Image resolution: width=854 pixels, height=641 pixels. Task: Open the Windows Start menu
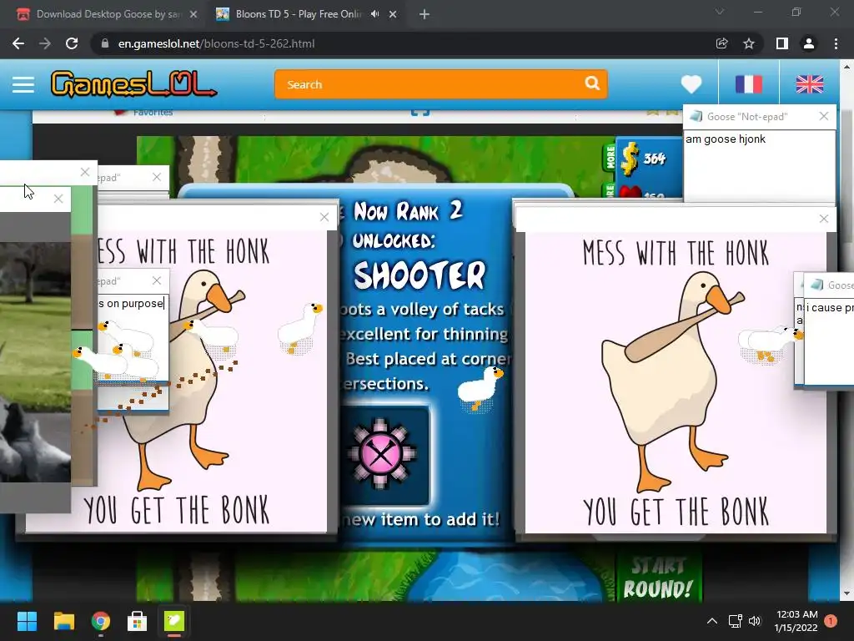point(27,621)
